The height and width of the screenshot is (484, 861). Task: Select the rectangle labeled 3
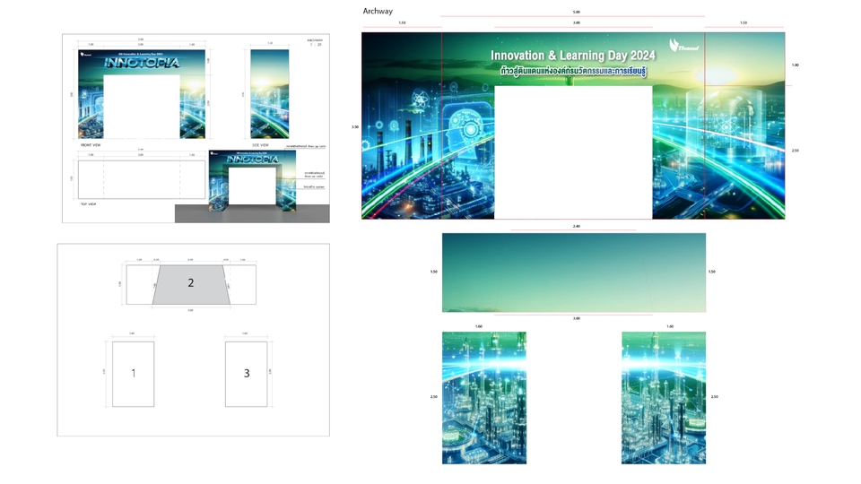(246, 374)
